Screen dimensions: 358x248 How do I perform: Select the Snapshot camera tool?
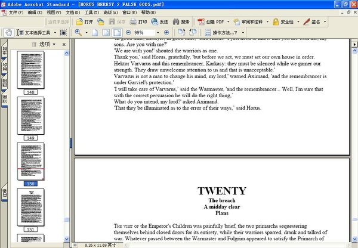(63, 33)
